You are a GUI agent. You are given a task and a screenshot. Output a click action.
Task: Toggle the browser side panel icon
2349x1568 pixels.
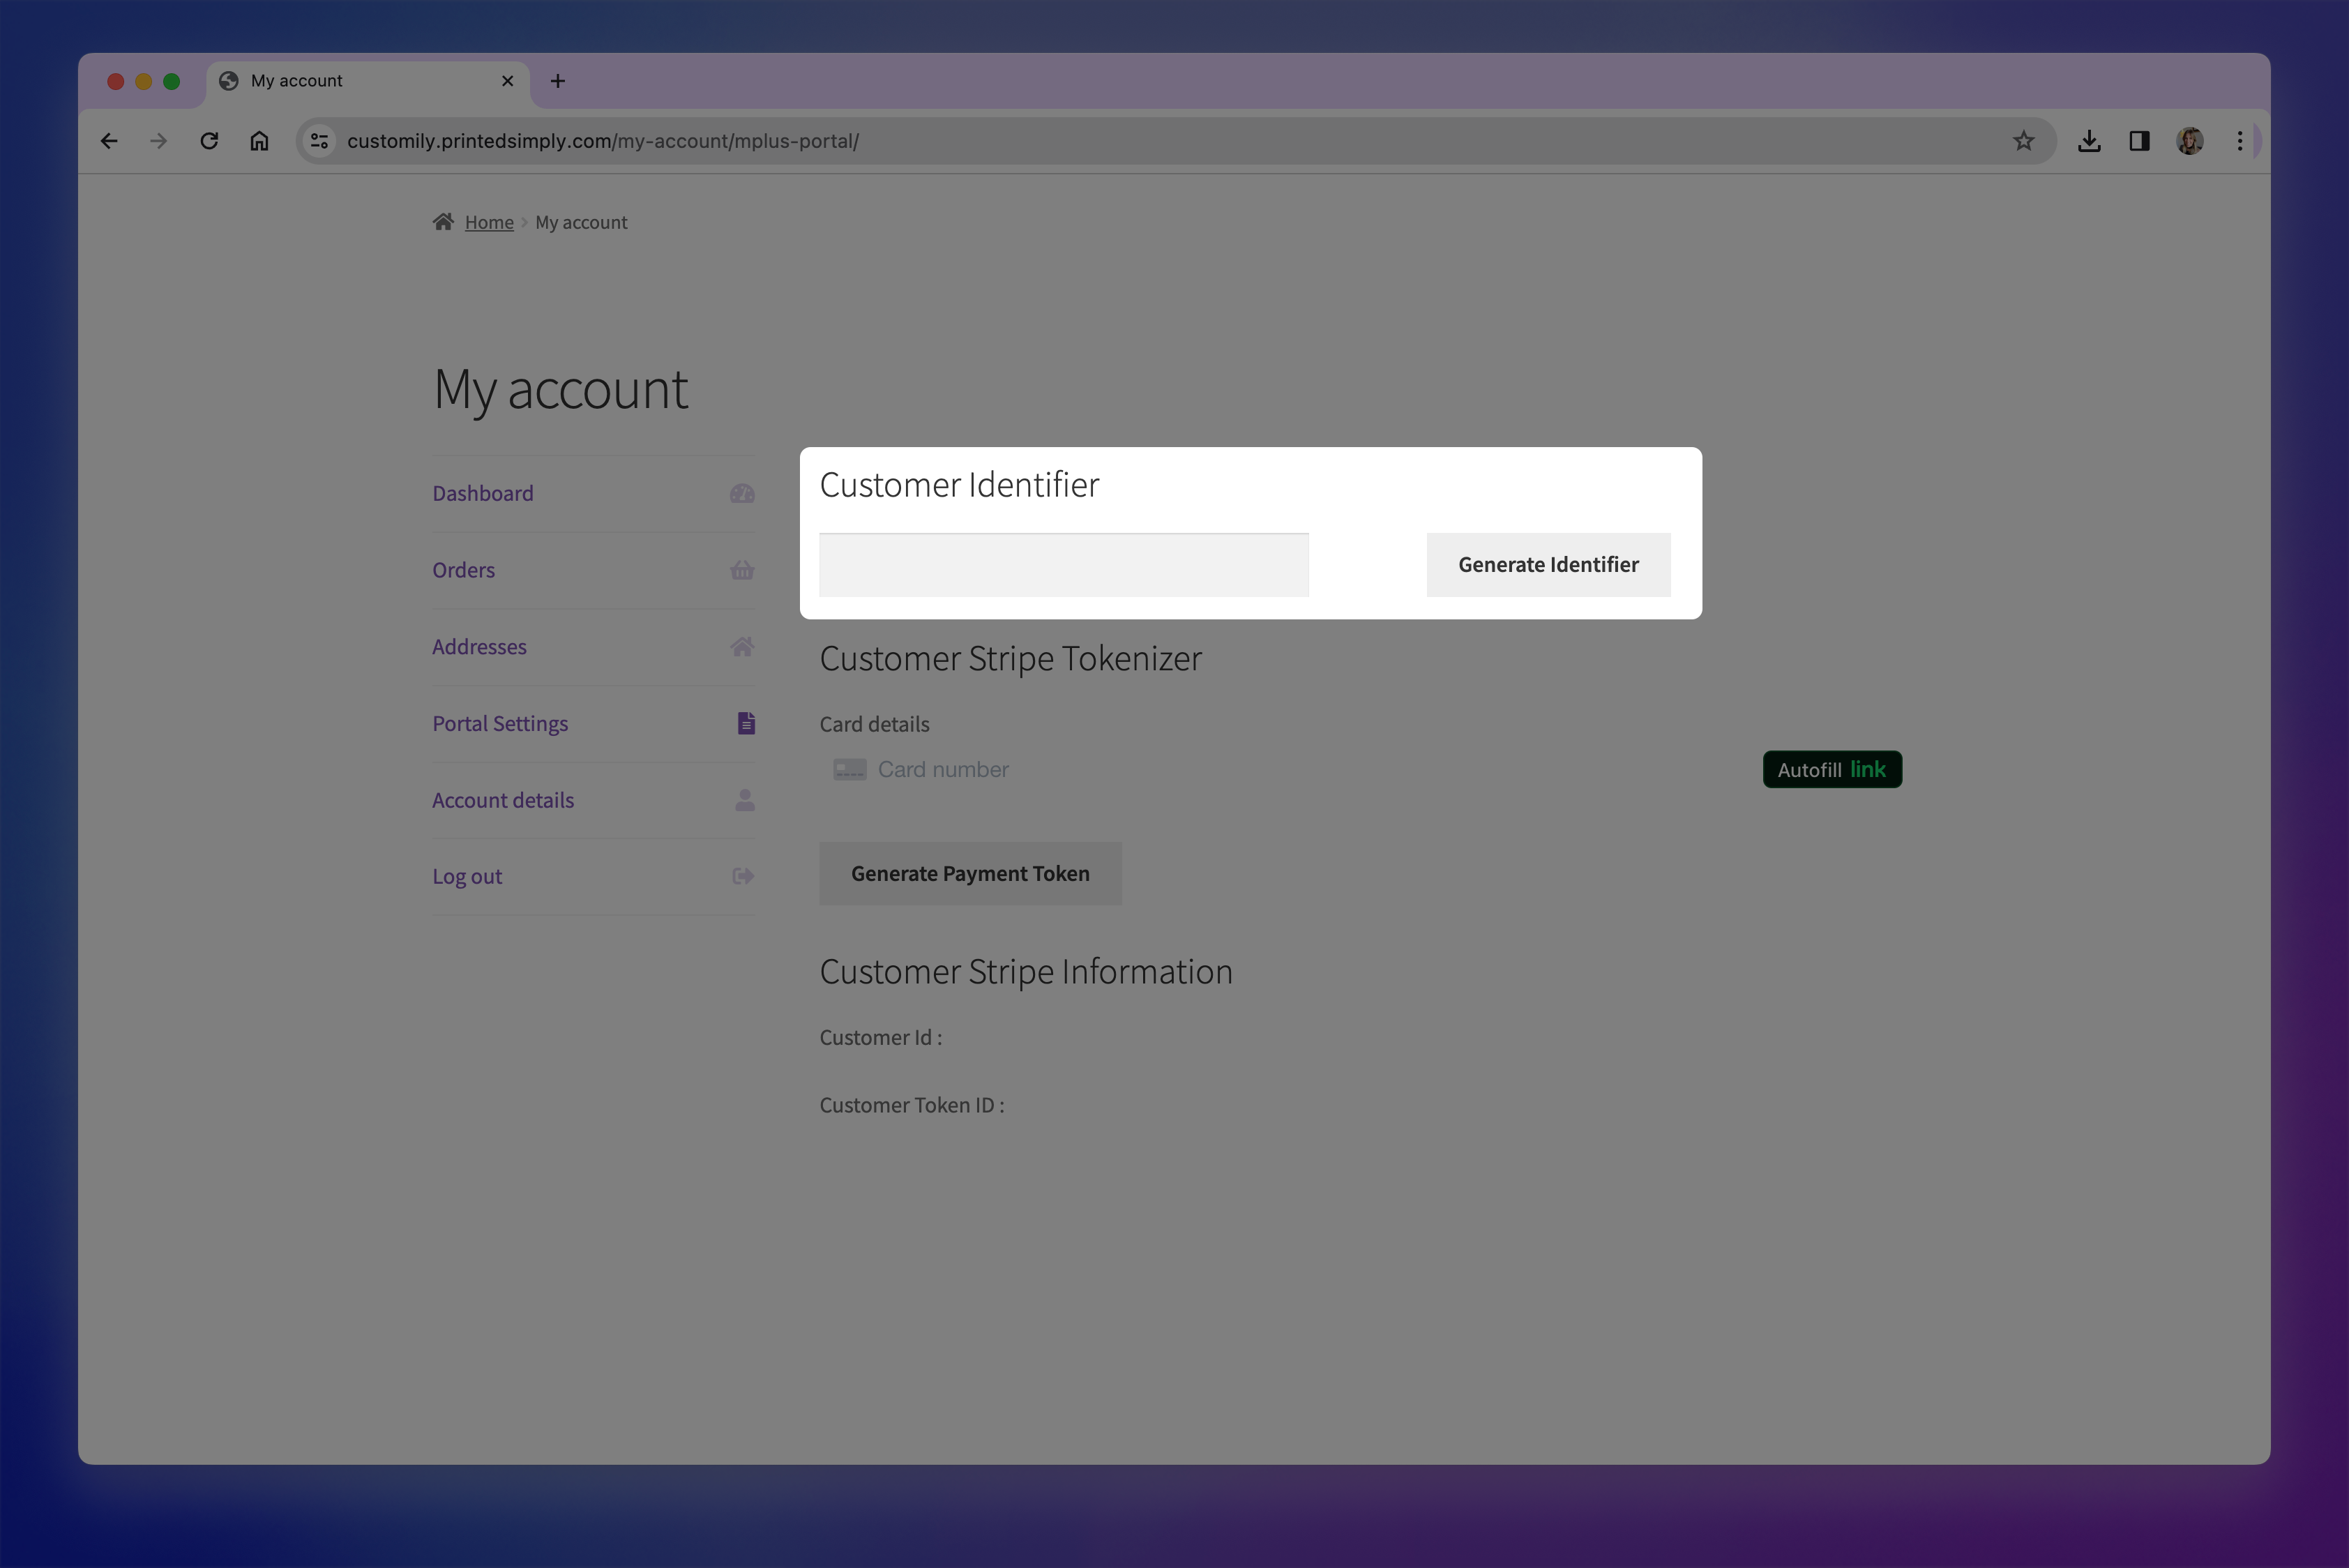pyautogui.click(x=2139, y=141)
